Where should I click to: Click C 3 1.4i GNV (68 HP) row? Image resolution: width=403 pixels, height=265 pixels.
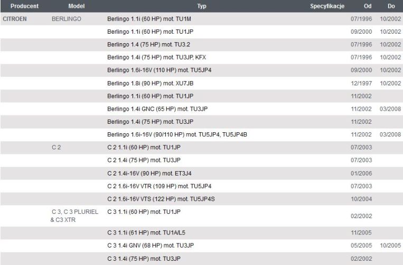(x=202, y=246)
